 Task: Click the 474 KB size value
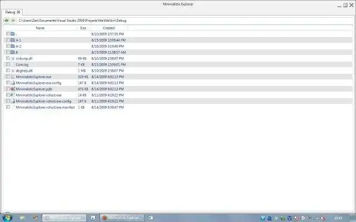point(83,89)
